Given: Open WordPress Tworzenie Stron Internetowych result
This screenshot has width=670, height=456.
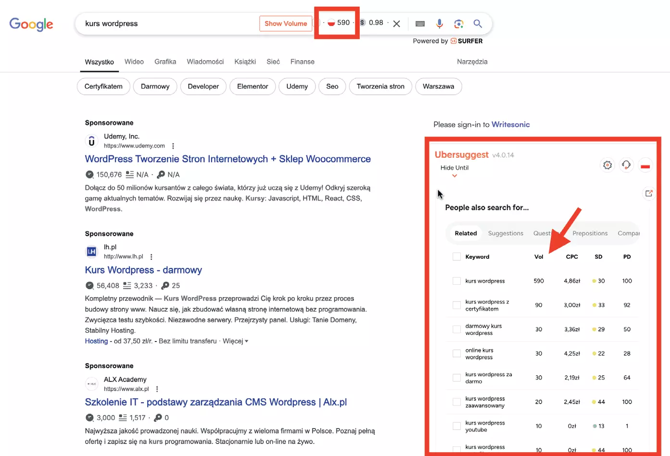Looking at the screenshot, I should point(228,159).
